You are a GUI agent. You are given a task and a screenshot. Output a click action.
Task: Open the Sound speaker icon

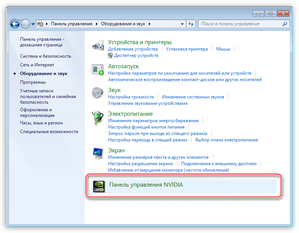tap(98, 93)
